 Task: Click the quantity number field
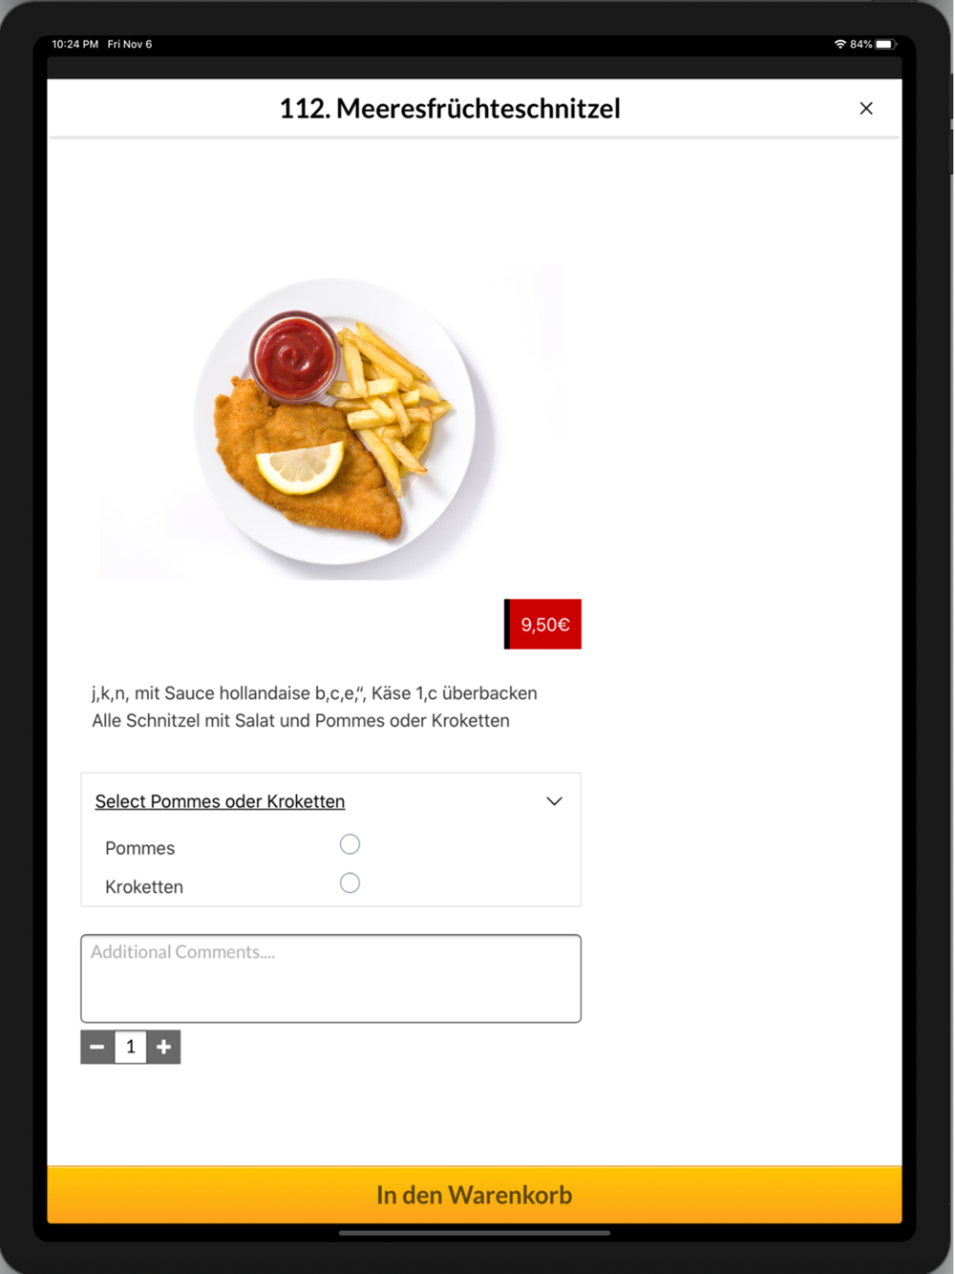(131, 1047)
